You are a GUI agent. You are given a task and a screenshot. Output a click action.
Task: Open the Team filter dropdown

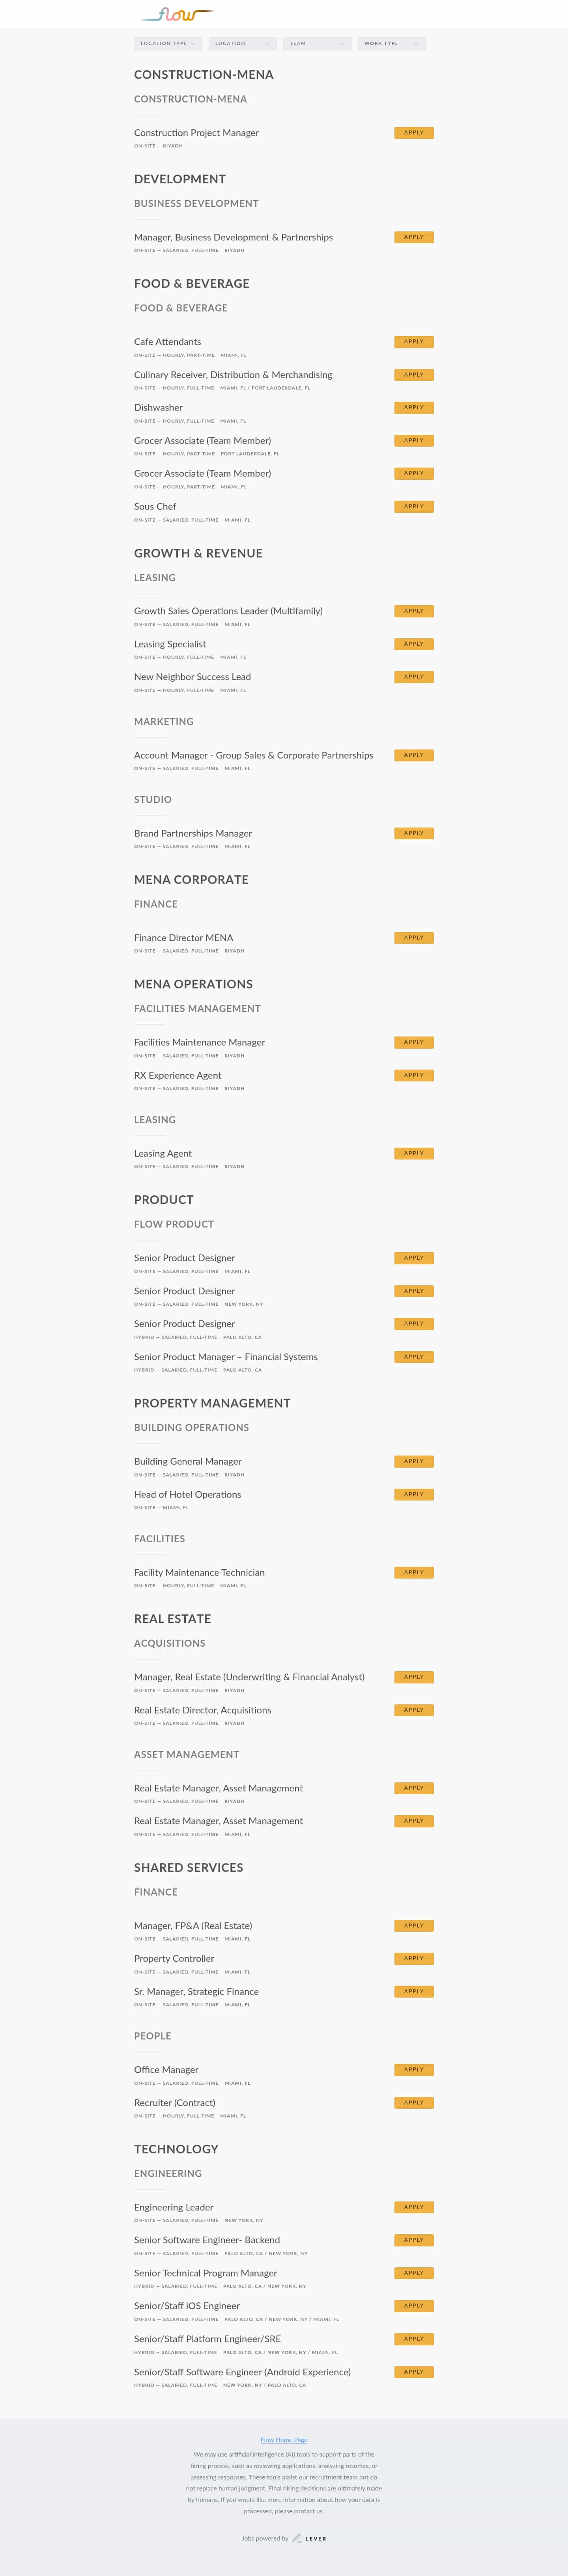(x=316, y=43)
